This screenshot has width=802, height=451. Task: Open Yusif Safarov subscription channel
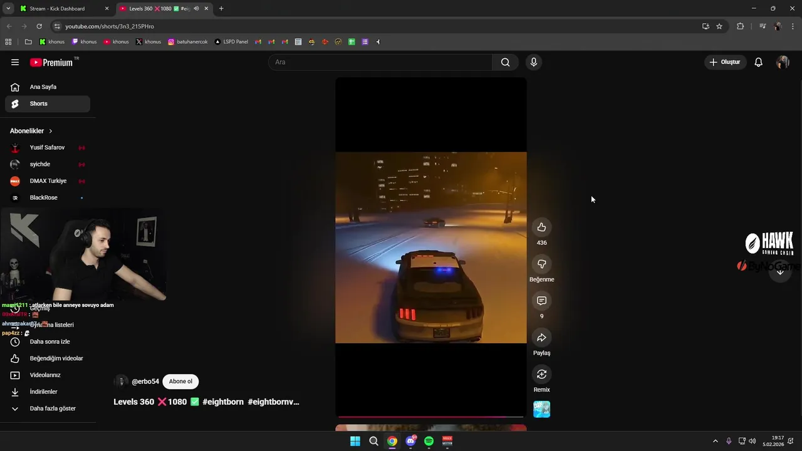tap(48, 148)
